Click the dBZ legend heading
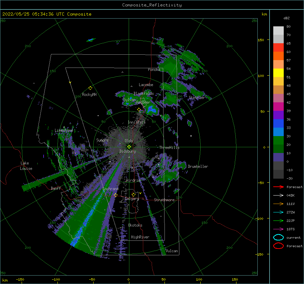Image resolution: width=304 pixels, height=284 pixels. pyautogui.click(x=286, y=18)
